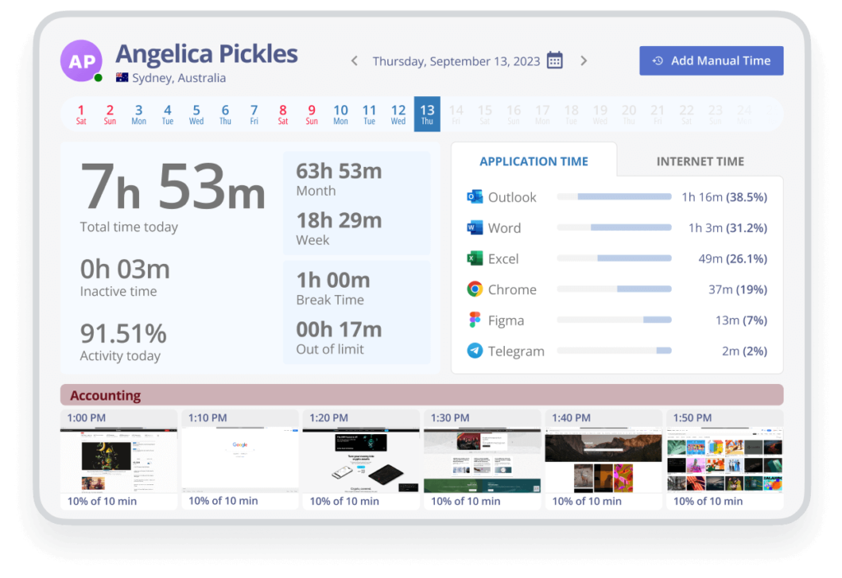The width and height of the screenshot is (842, 578).
Task: Click the Telegram application icon
Action: pyautogui.click(x=474, y=351)
